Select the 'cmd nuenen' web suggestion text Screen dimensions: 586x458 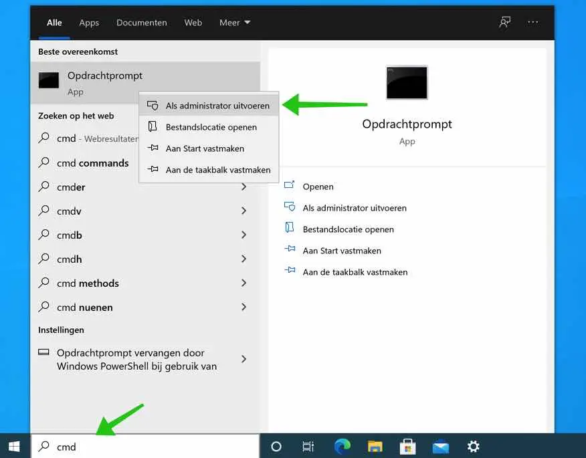coord(85,308)
